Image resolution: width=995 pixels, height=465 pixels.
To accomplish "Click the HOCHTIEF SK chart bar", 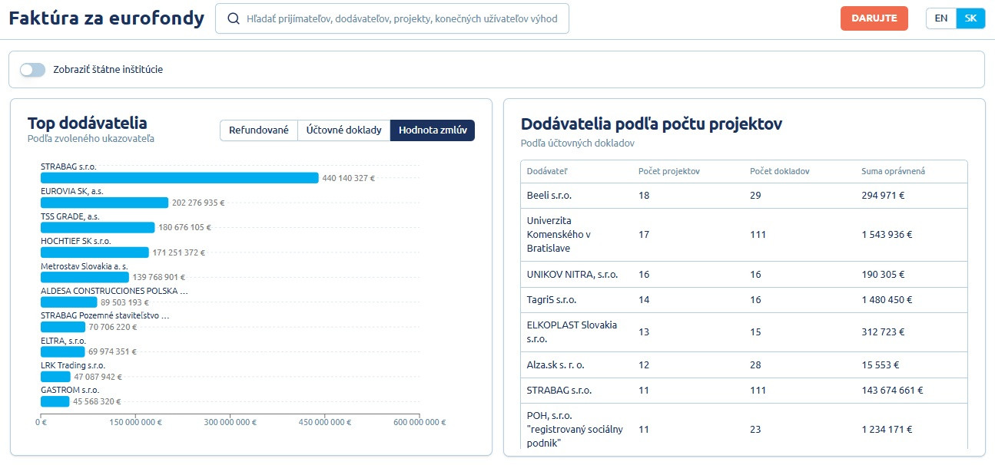I will click(x=94, y=252).
